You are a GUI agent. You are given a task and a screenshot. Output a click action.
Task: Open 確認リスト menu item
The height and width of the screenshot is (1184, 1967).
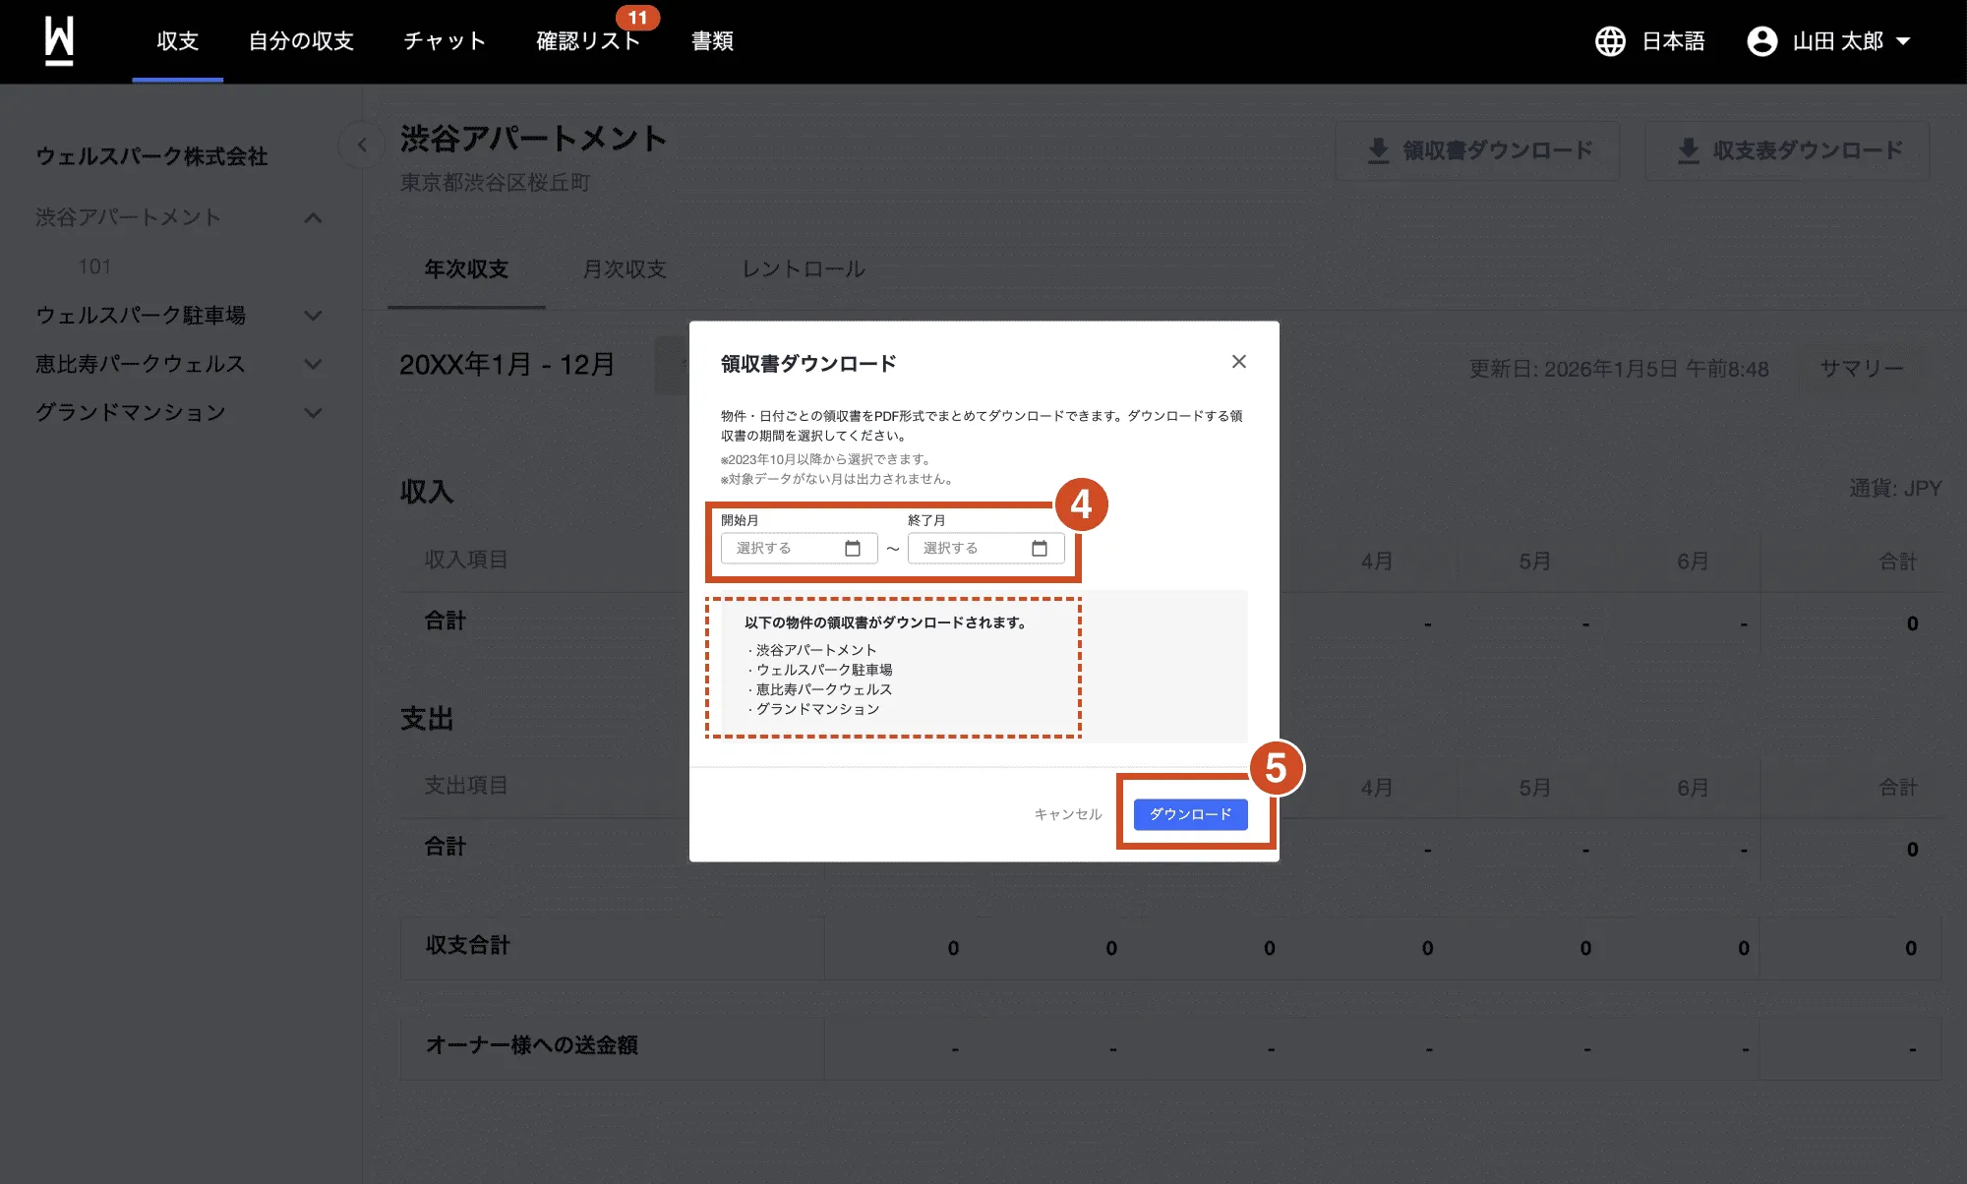pos(588,41)
